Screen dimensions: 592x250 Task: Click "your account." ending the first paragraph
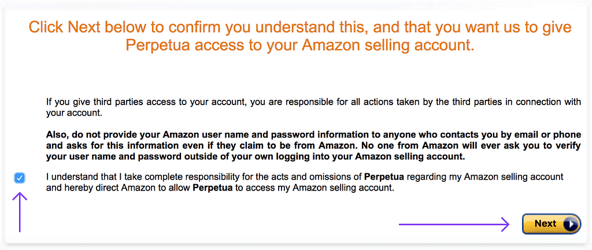click(74, 113)
